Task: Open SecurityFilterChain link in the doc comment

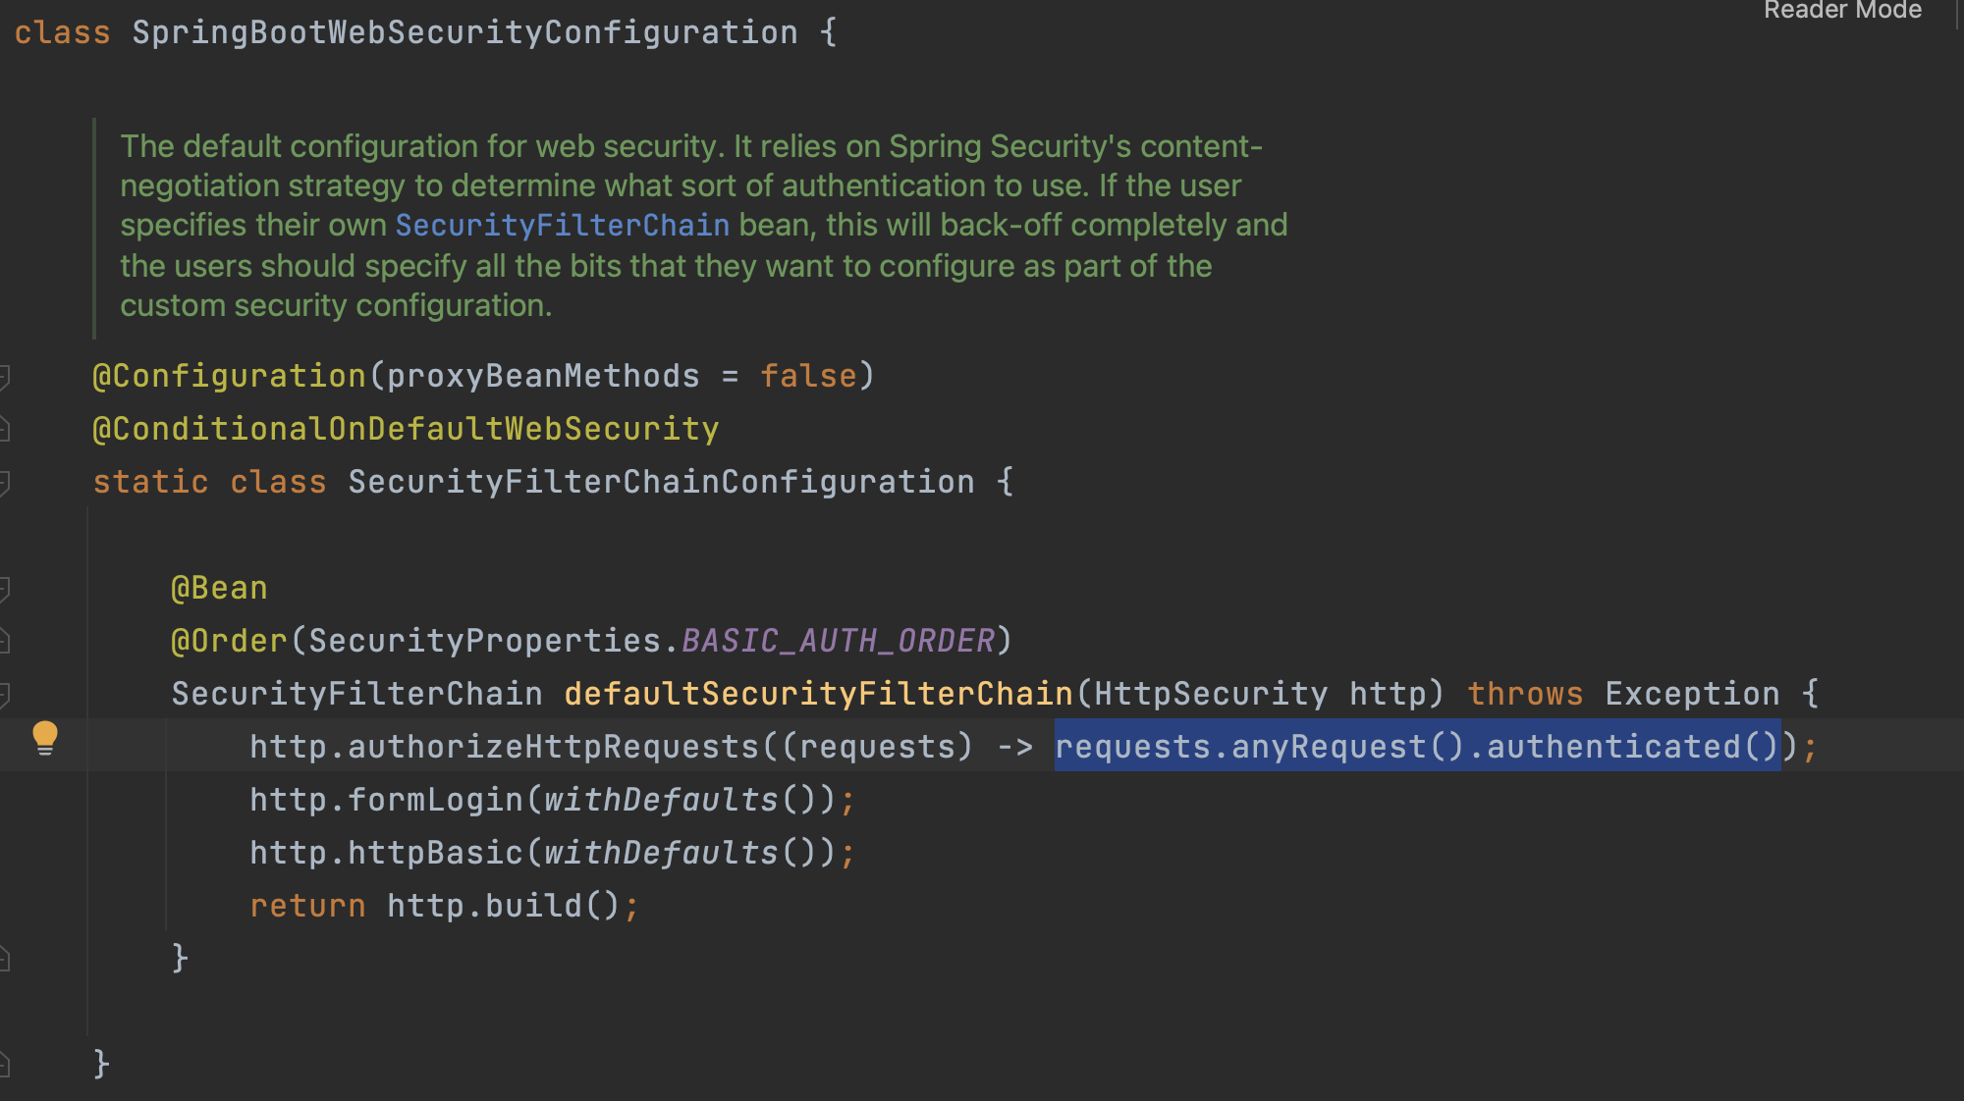Action: pos(562,226)
